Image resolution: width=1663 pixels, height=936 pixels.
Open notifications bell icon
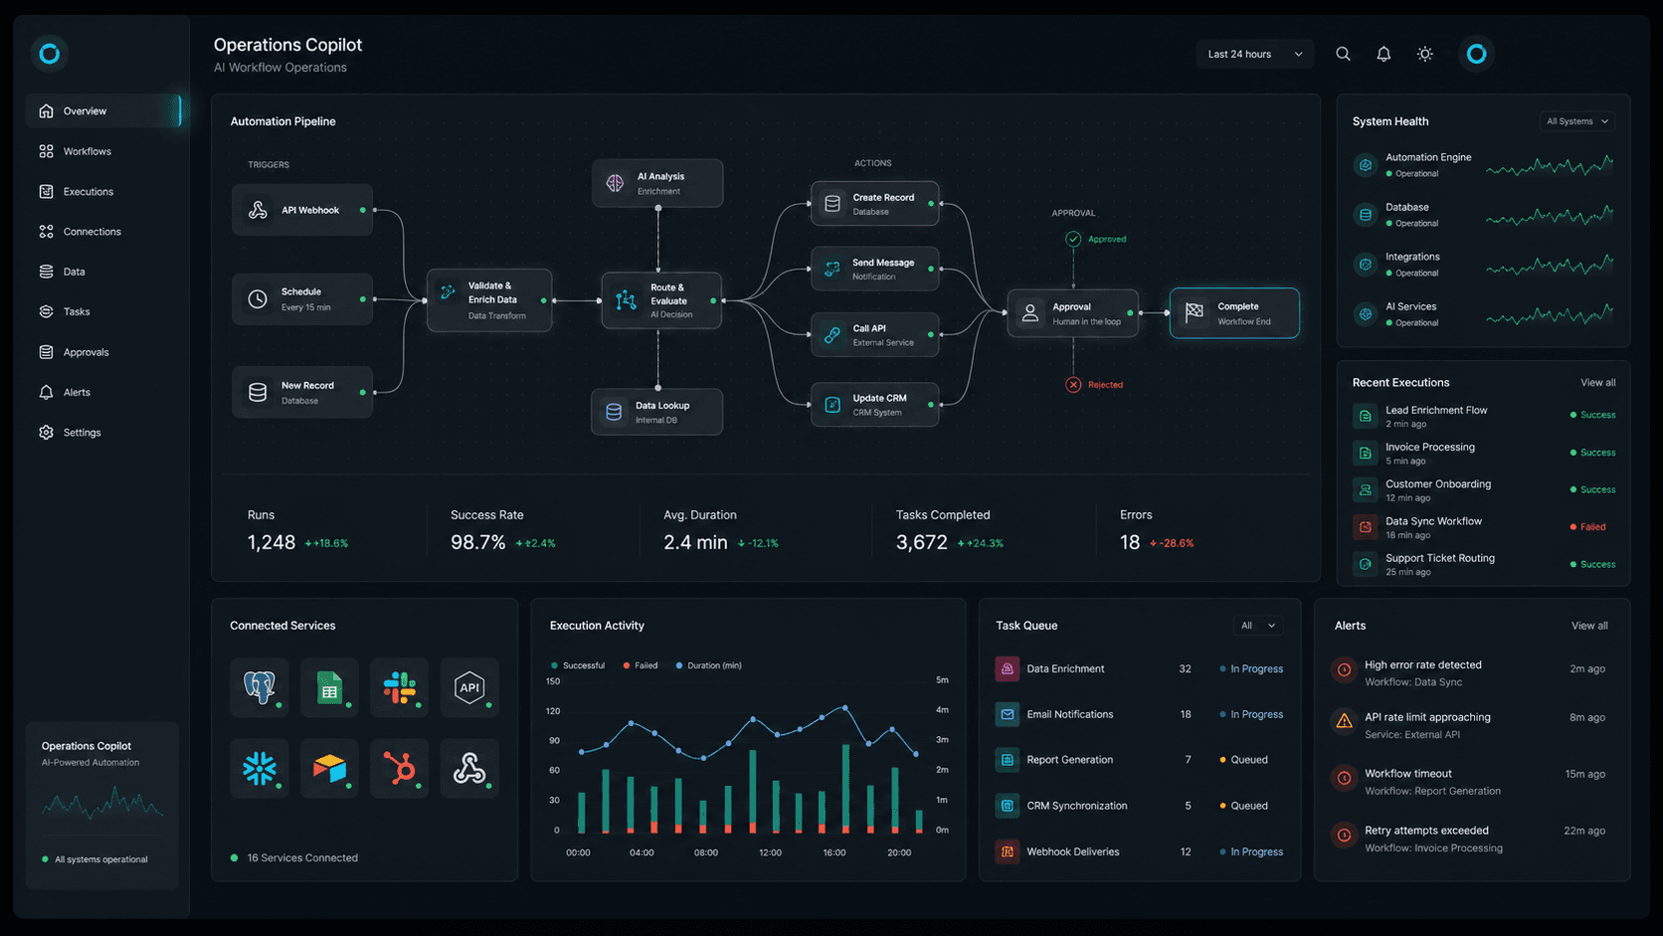(x=1384, y=54)
